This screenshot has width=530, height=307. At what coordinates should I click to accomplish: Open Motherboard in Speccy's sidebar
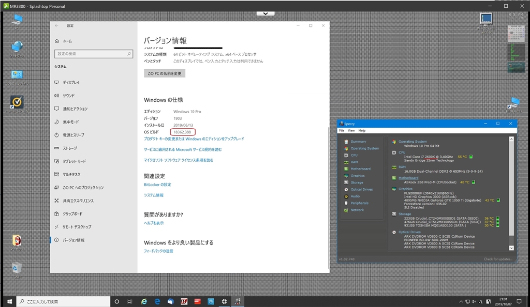360,168
